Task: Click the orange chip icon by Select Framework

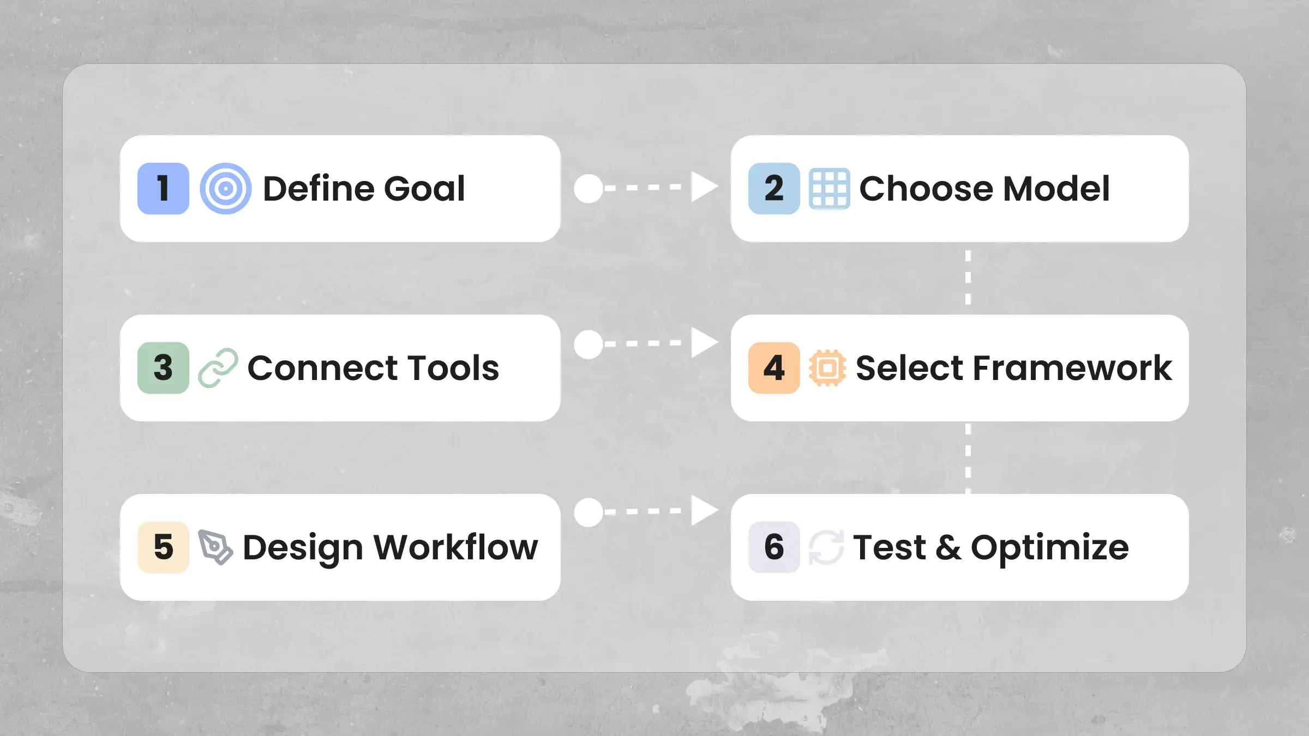Action: (x=827, y=368)
